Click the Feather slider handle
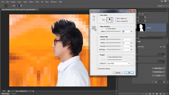The width and height of the screenshot is (169, 95). tap(107, 43)
